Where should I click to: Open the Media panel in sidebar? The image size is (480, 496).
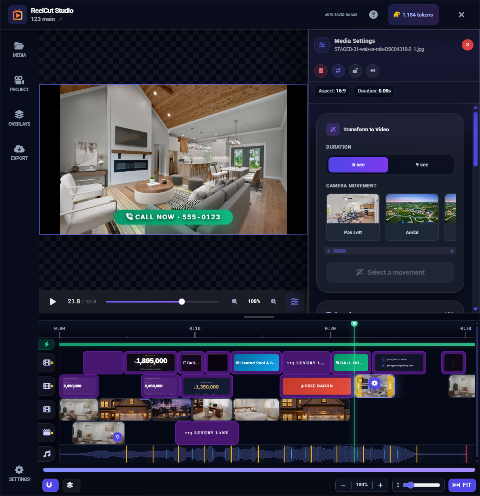[x=19, y=50]
